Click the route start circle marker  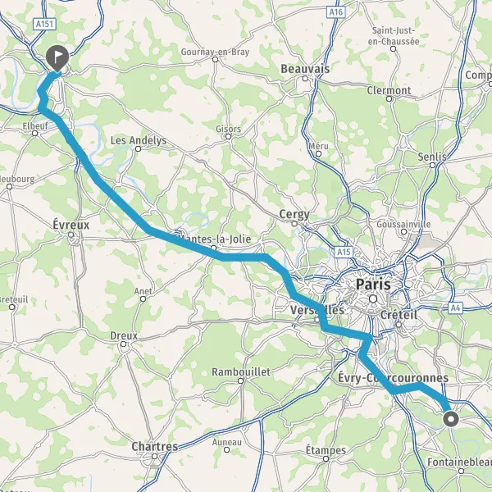tap(451, 419)
